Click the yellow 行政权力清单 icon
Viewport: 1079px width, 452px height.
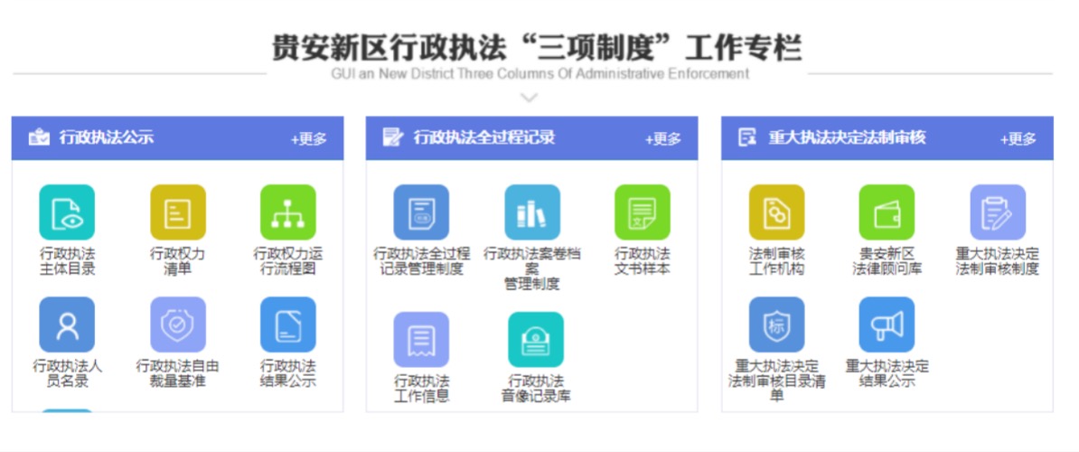coord(177,212)
